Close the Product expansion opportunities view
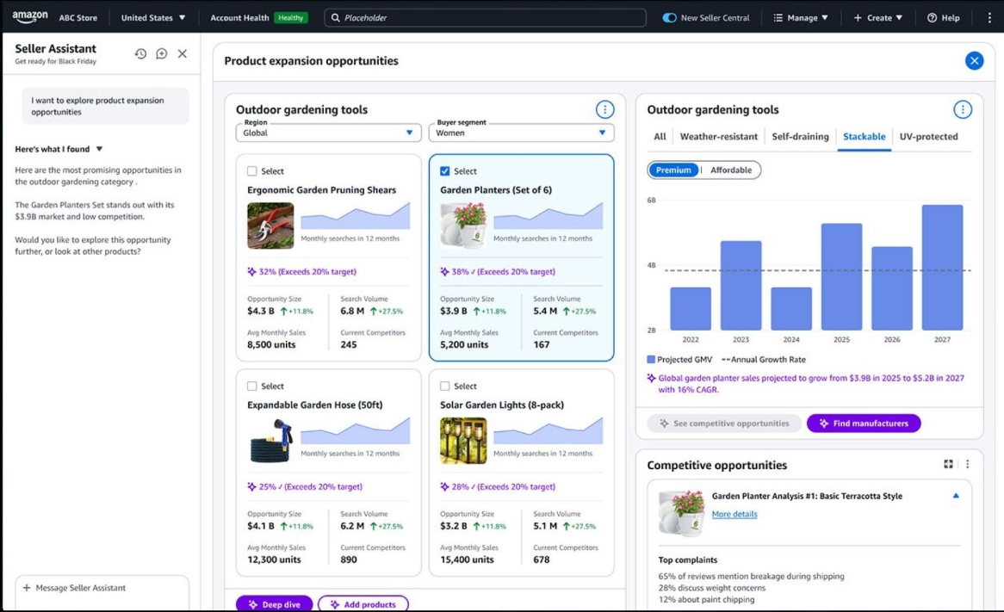Screen dimensions: 1004x612 (974, 60)
